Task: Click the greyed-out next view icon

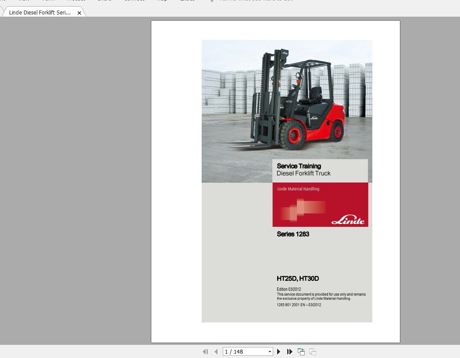Action: [313, 351]
